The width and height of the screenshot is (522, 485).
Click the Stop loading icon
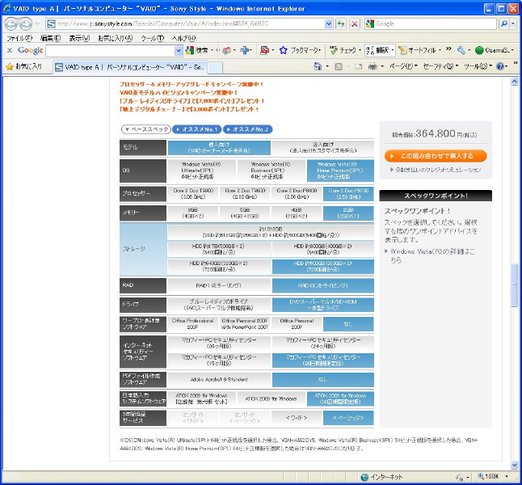(355, 23)
